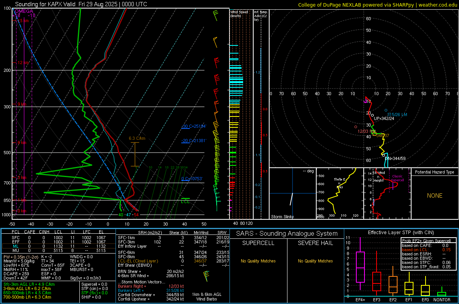
Task: Click the Prob EF2+ Given Supercell heading
Action: 426,241
